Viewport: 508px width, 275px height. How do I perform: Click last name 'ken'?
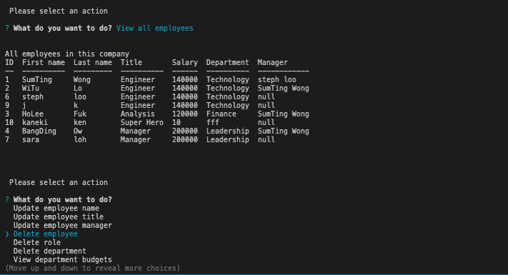(x=80, y=122)
